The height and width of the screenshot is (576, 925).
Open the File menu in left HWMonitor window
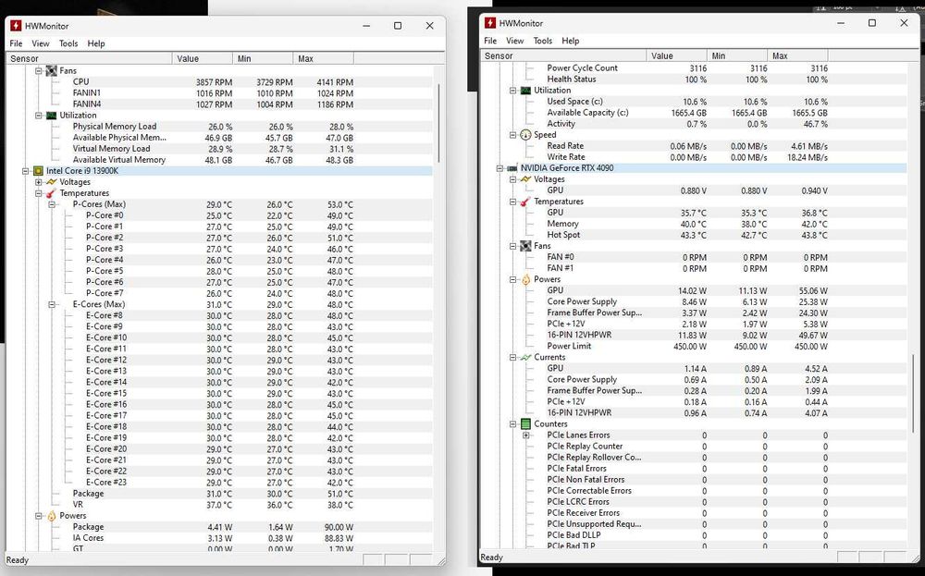coord(16,43)
